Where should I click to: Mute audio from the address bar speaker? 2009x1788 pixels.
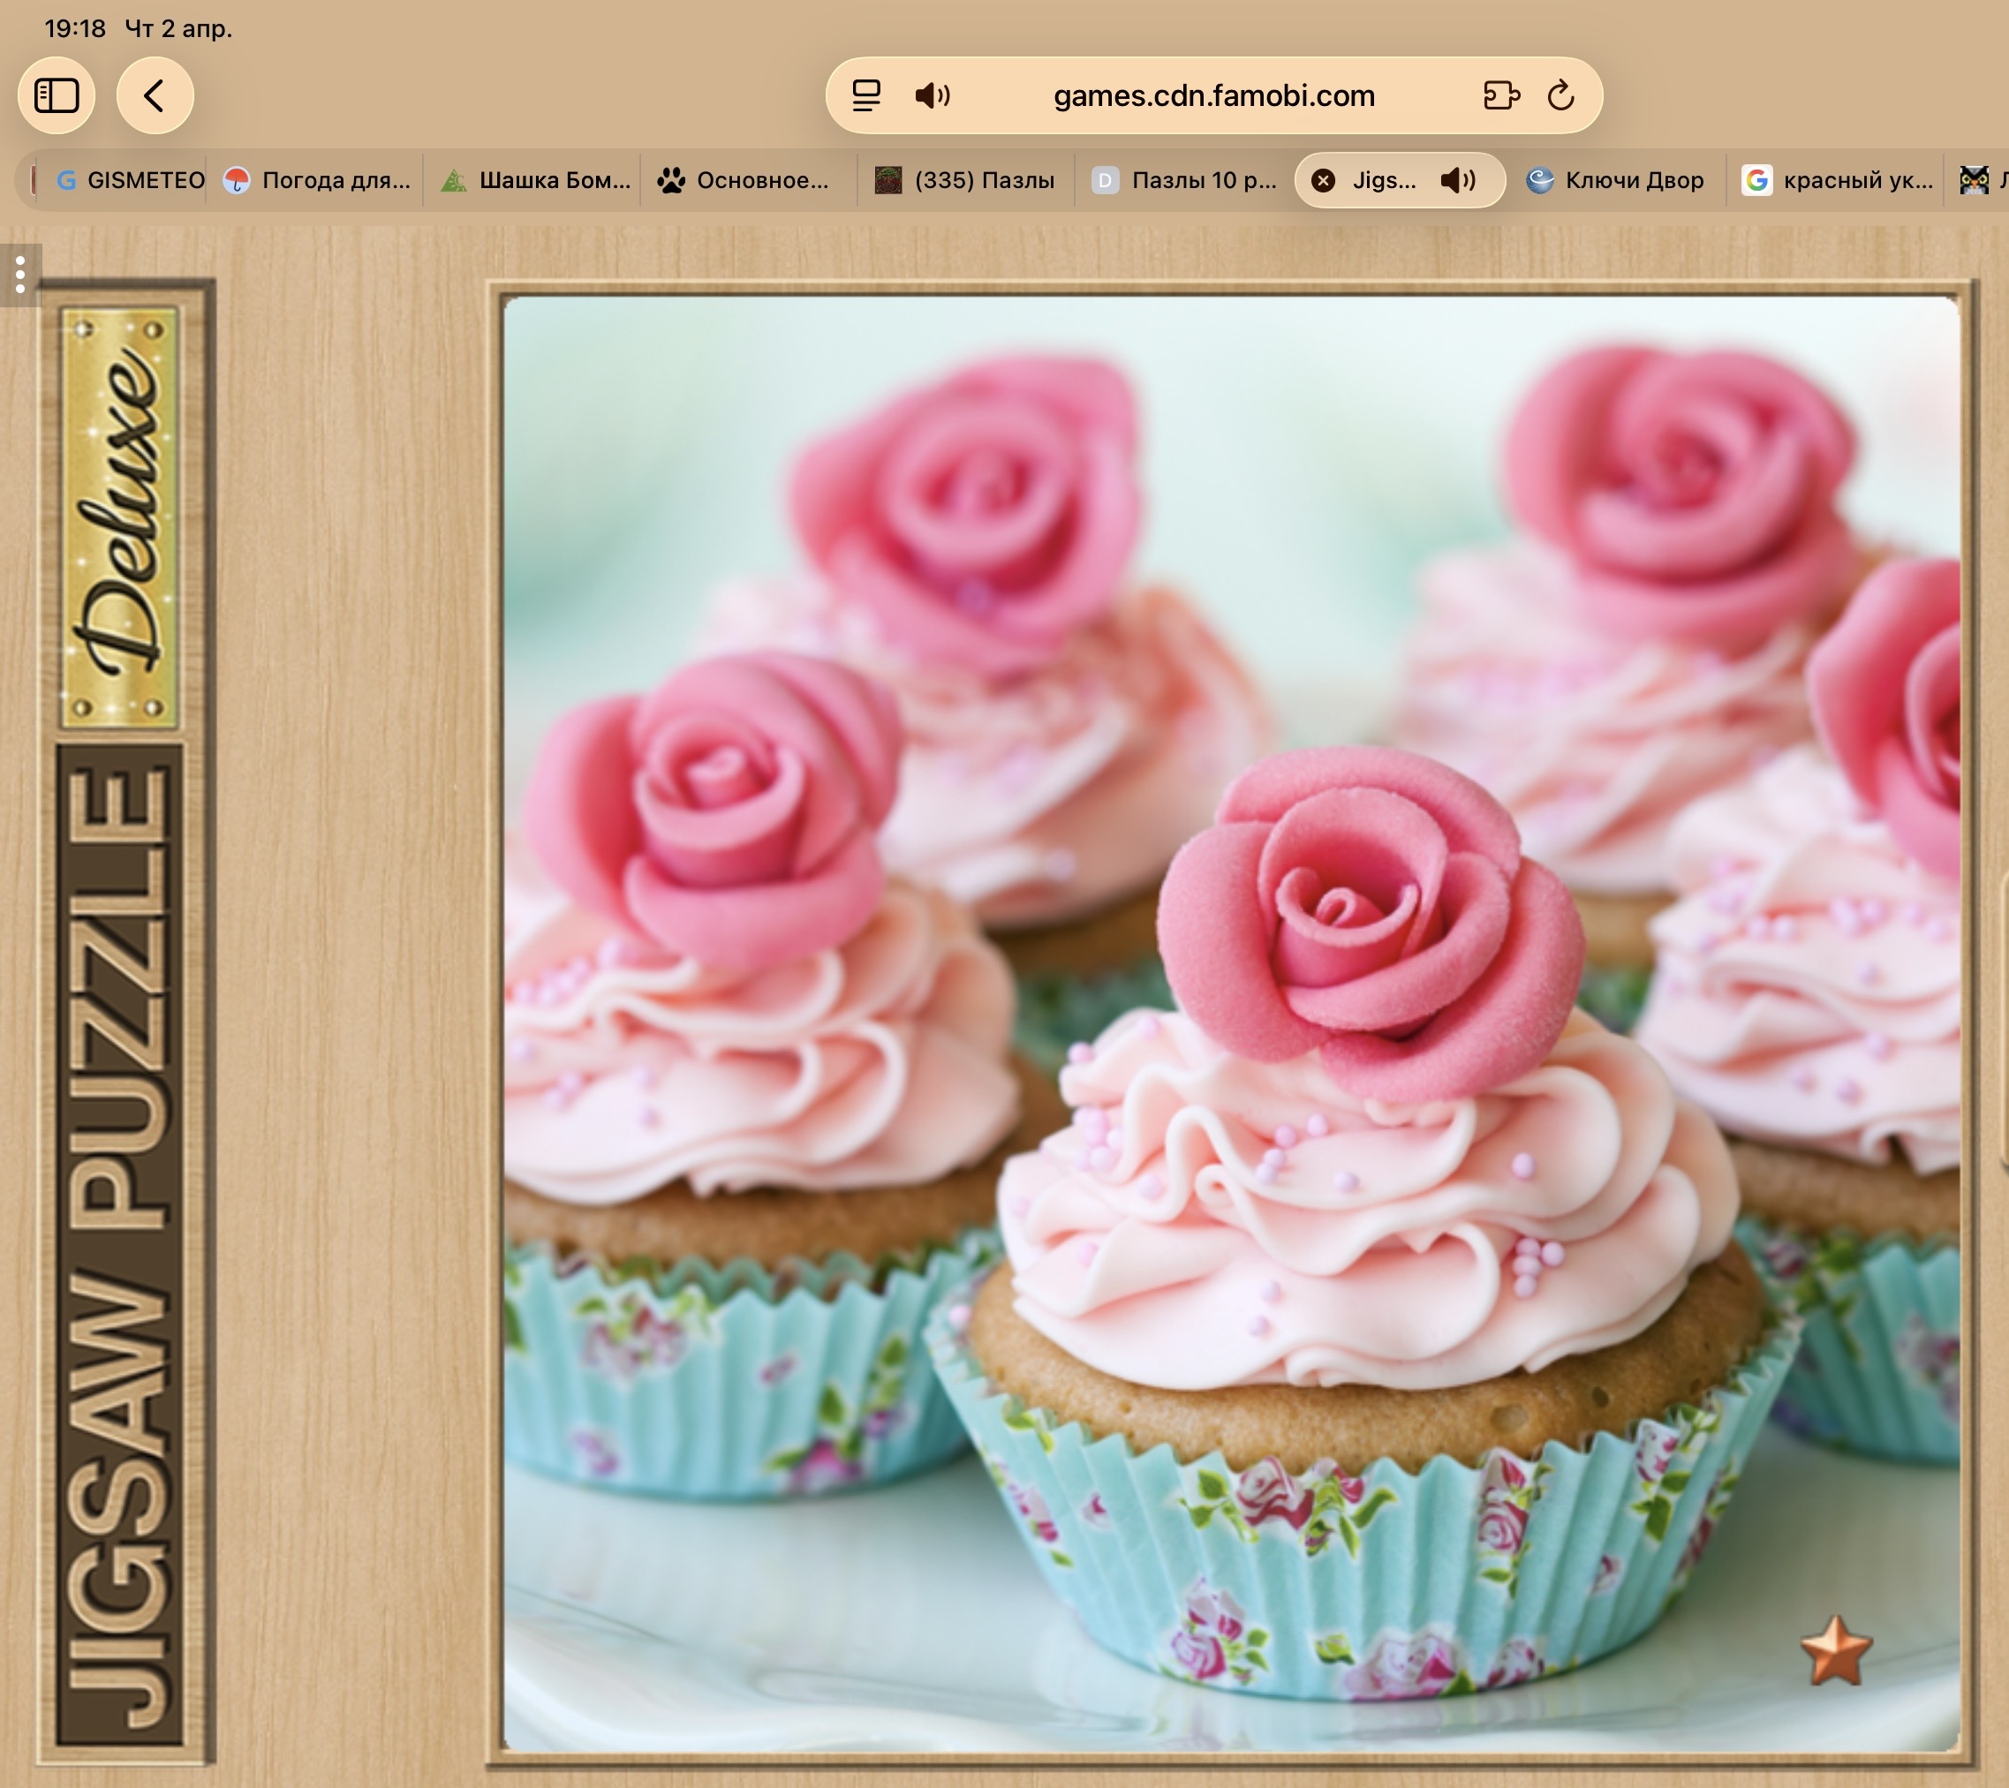coord(932,95)
